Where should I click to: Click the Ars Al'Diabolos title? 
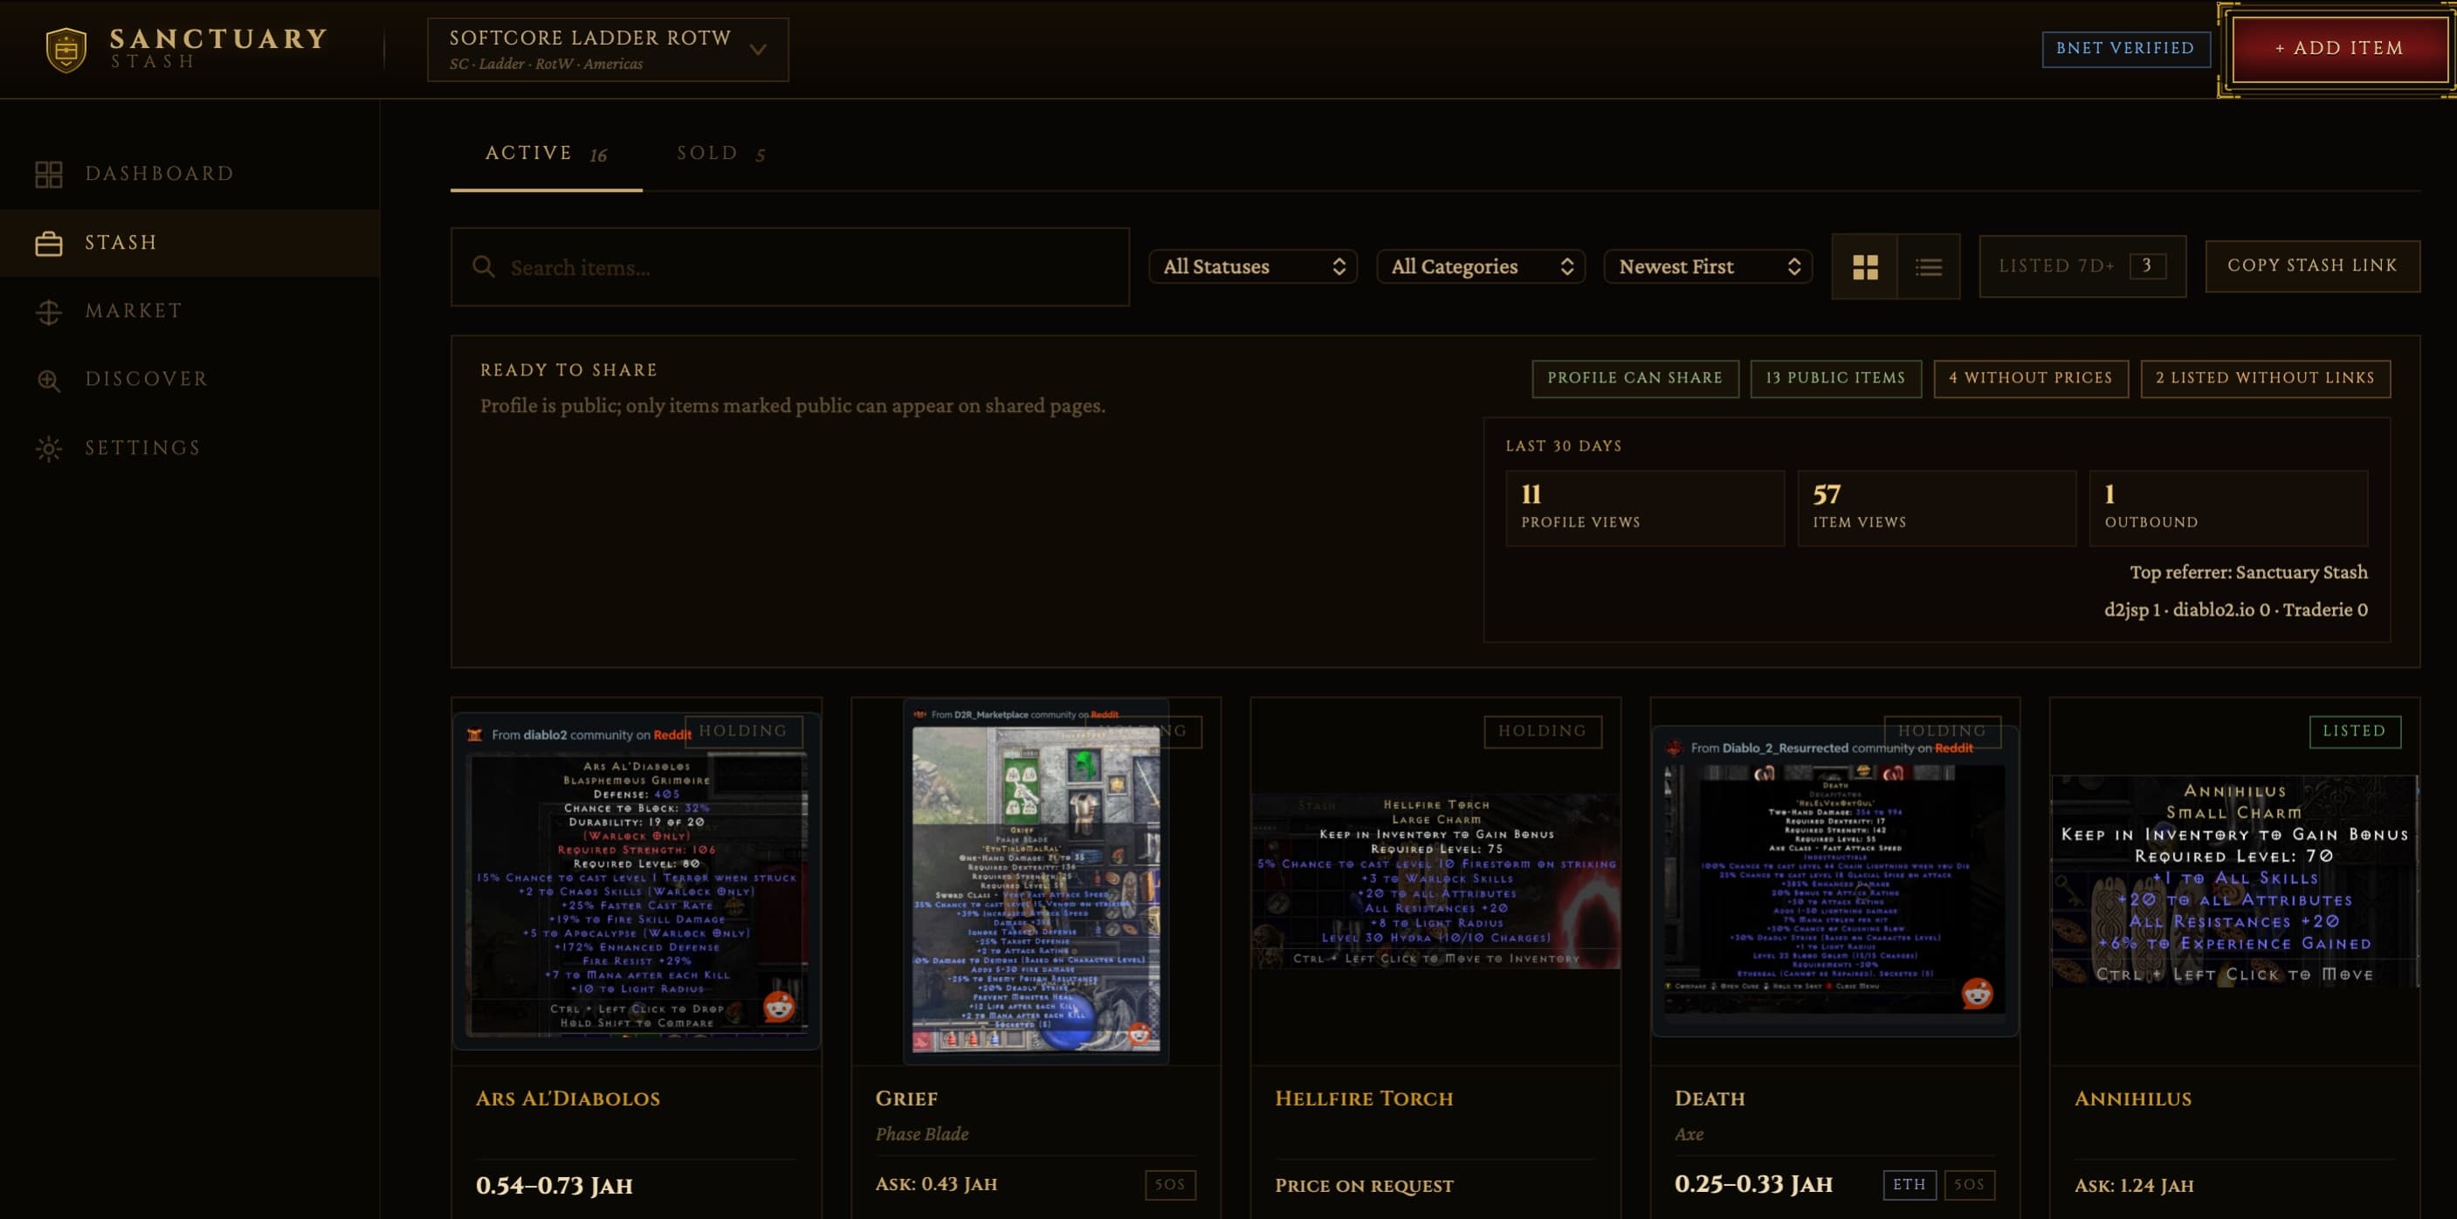click(568, 1098)
